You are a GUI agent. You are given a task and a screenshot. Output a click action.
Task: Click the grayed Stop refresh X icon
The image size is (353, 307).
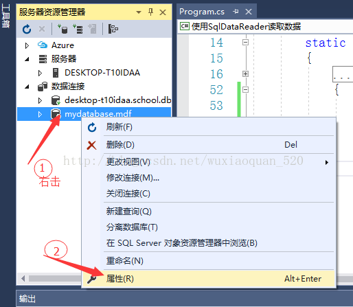pyautogui.click(x=42, y=29)
